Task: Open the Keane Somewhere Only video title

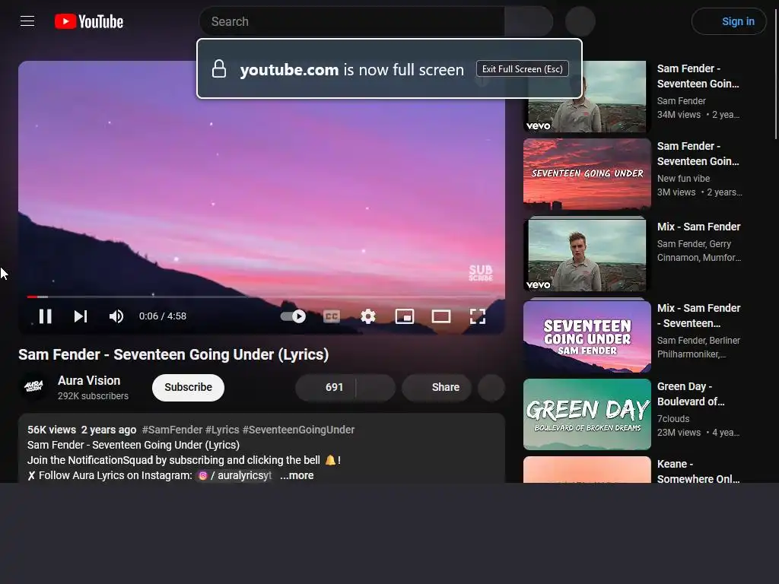Action: point(698,471)
